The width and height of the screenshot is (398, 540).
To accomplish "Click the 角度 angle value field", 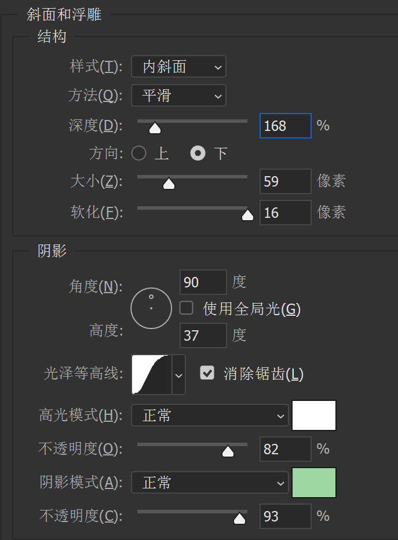I will pyautogui.click(x=203, y=282).
